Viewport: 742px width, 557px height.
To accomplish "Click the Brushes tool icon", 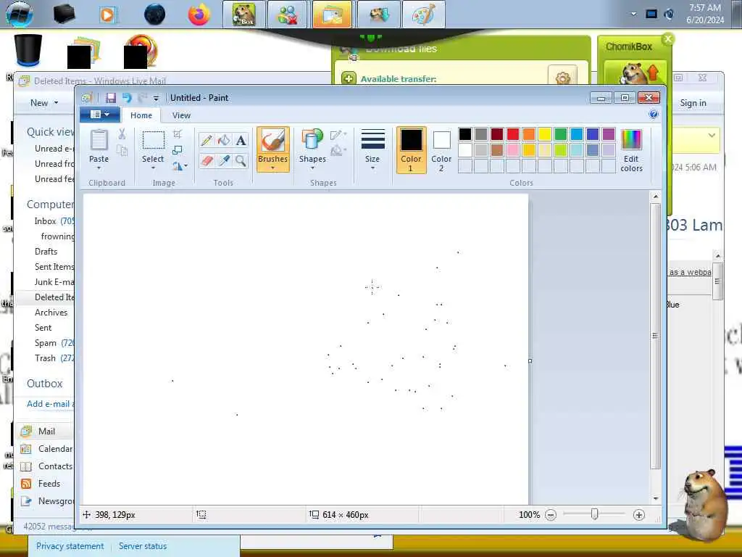I will [x=273, y=141].
